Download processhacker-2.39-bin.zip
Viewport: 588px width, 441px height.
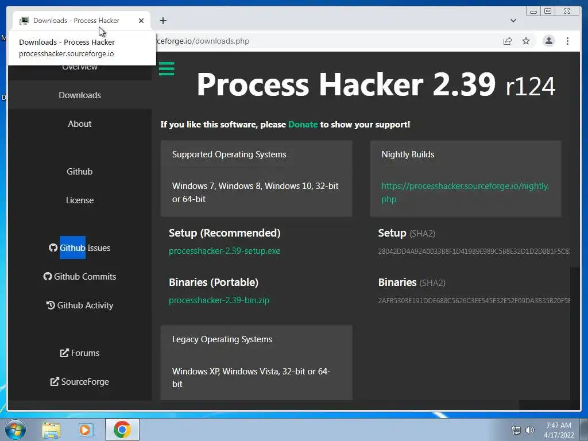click(x=219, y=300)
